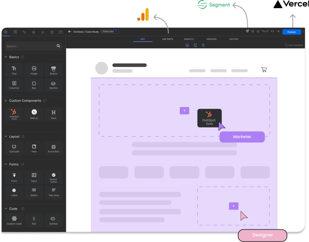The height and width of the screenshot is (242, 309).
Task: Switch to the HISTORY tab
Action: 234,39
